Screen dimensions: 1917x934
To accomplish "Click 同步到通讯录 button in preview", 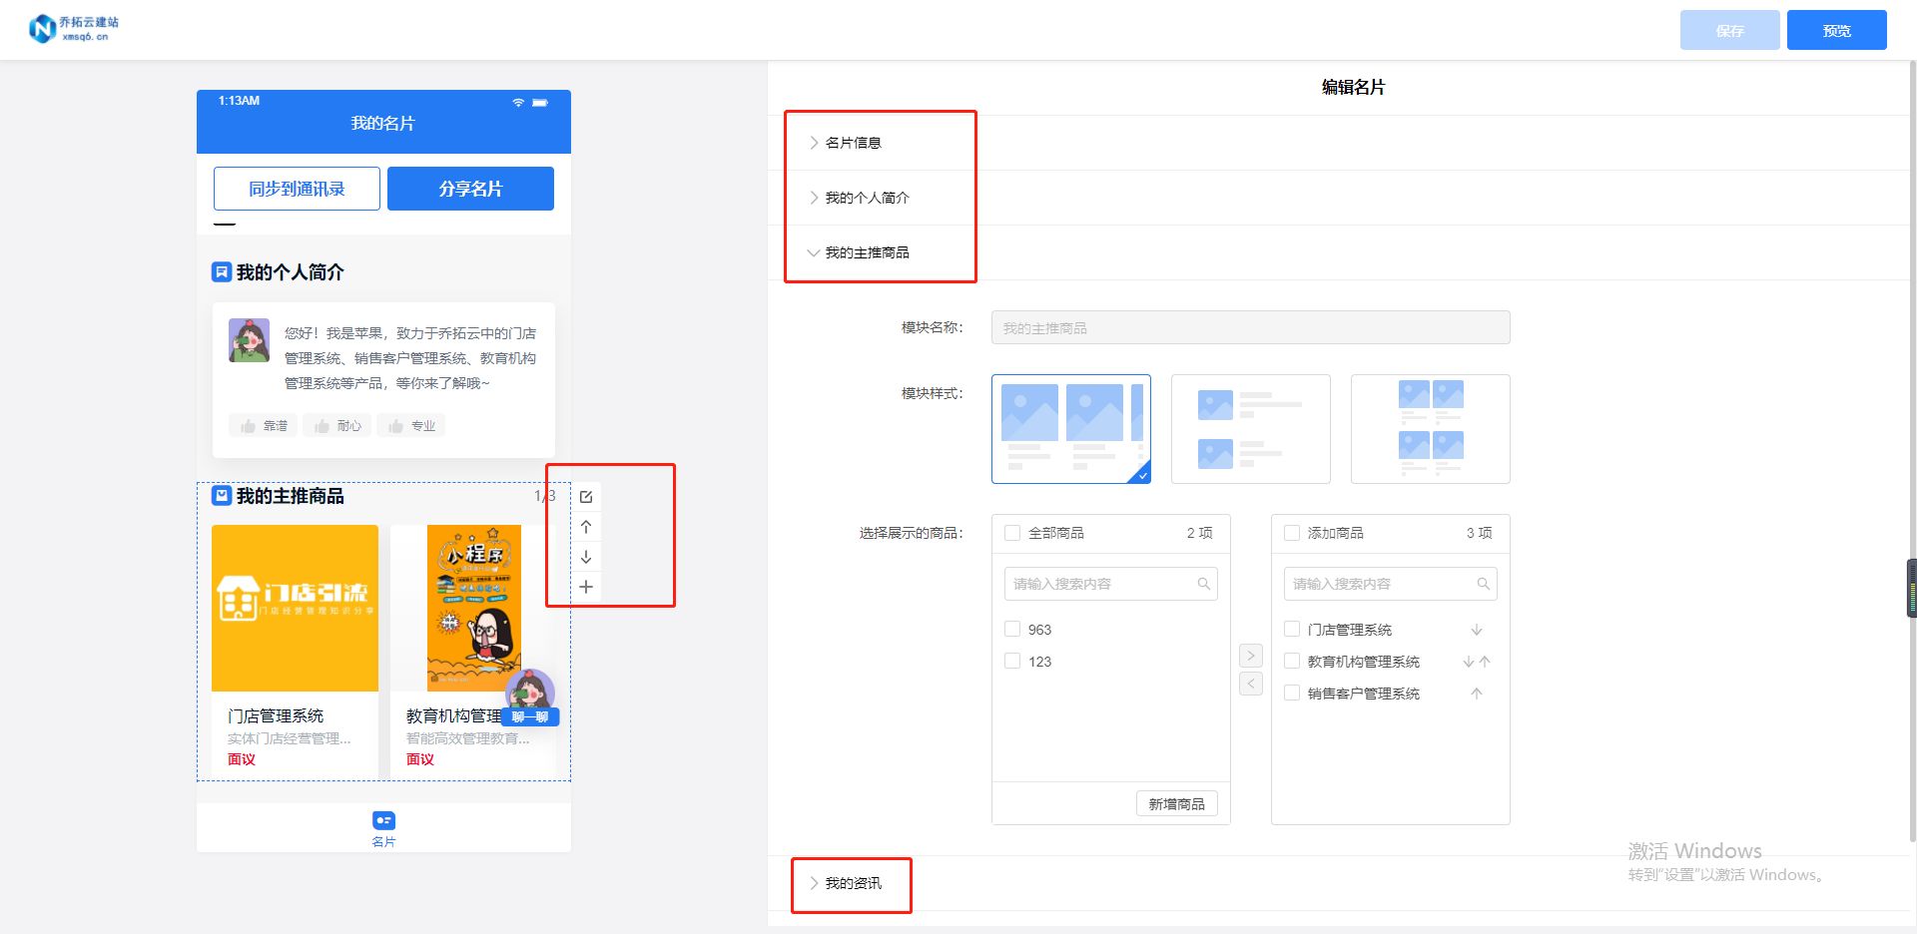I will point(297,189).
